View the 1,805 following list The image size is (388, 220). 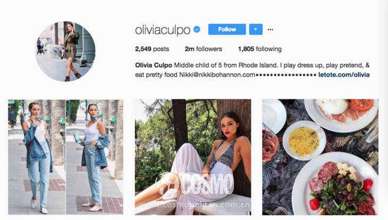260,49
